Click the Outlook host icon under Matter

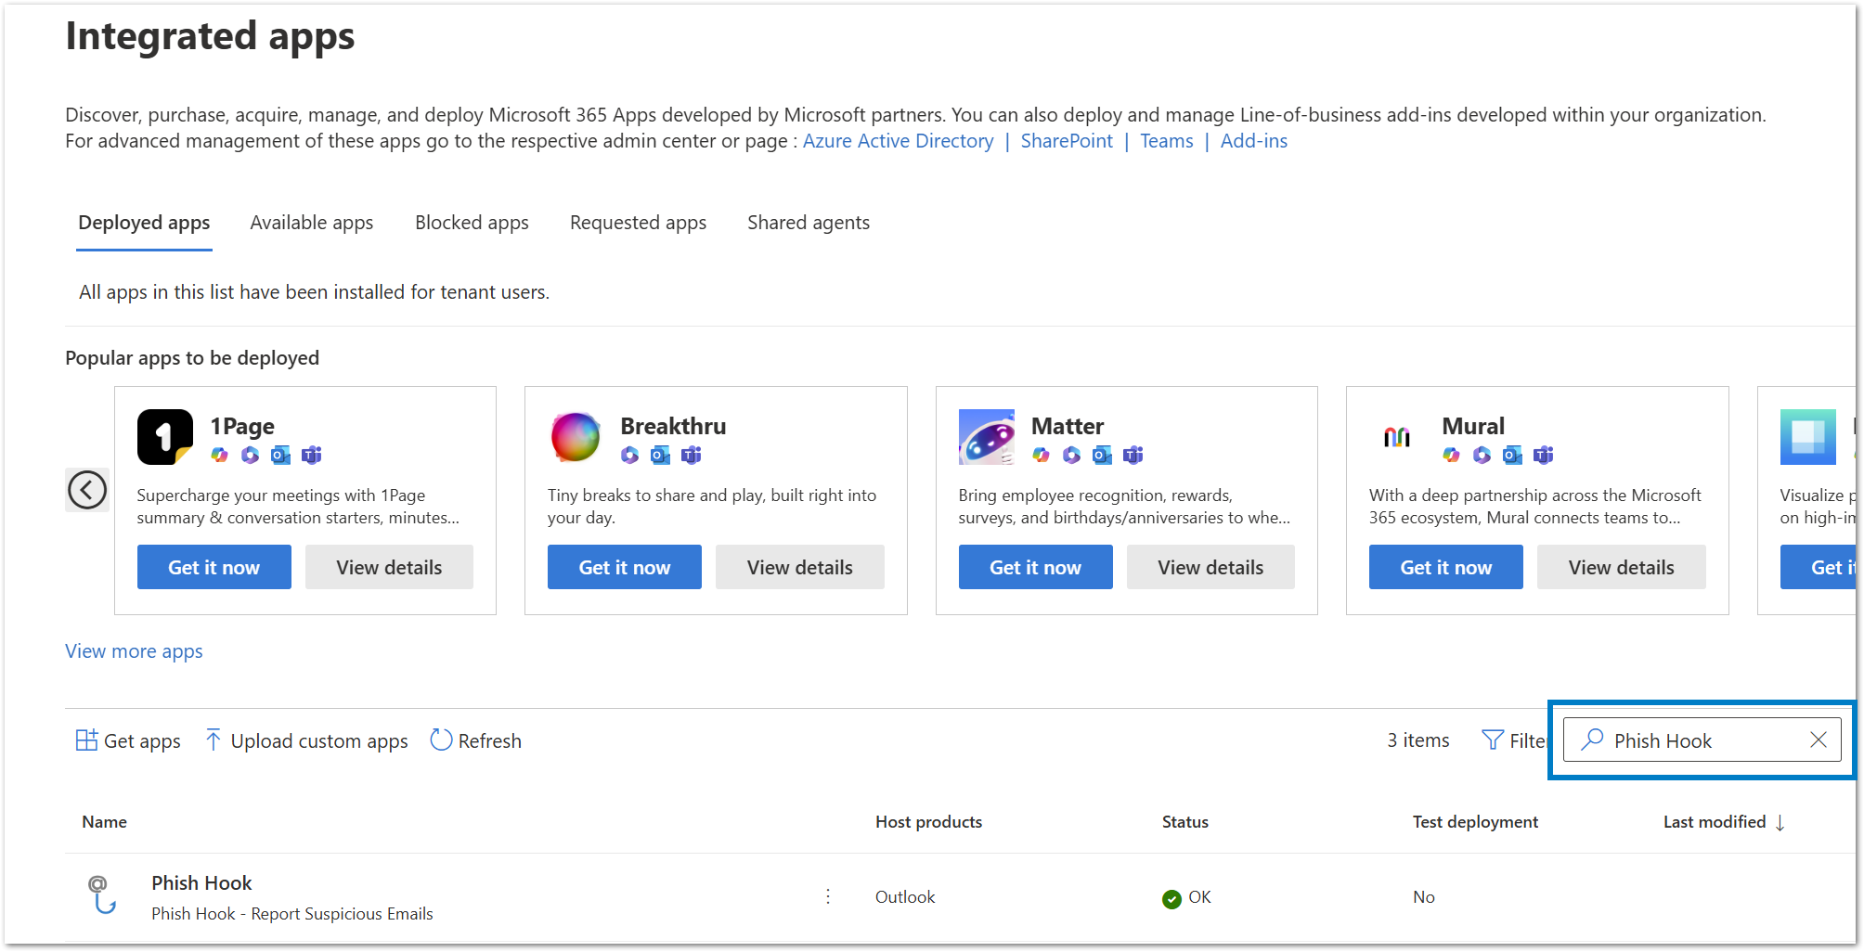pos(1102,455)
